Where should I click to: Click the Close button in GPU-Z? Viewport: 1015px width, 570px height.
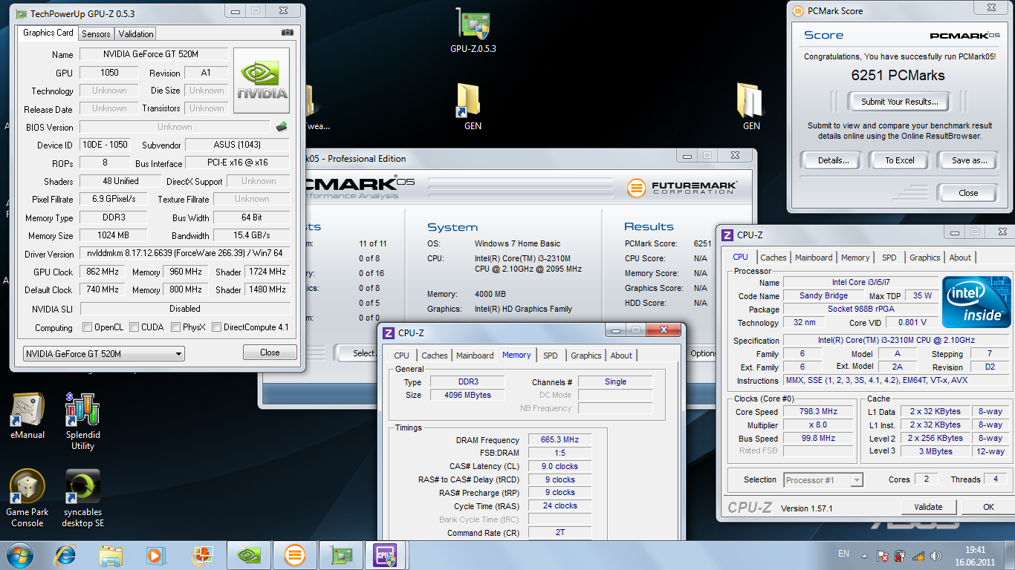tap(270, 353)
